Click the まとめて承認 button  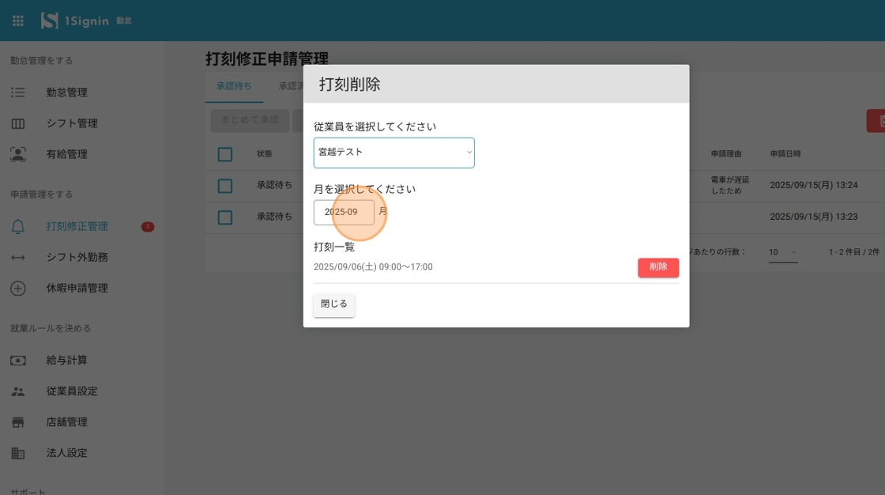250,120
